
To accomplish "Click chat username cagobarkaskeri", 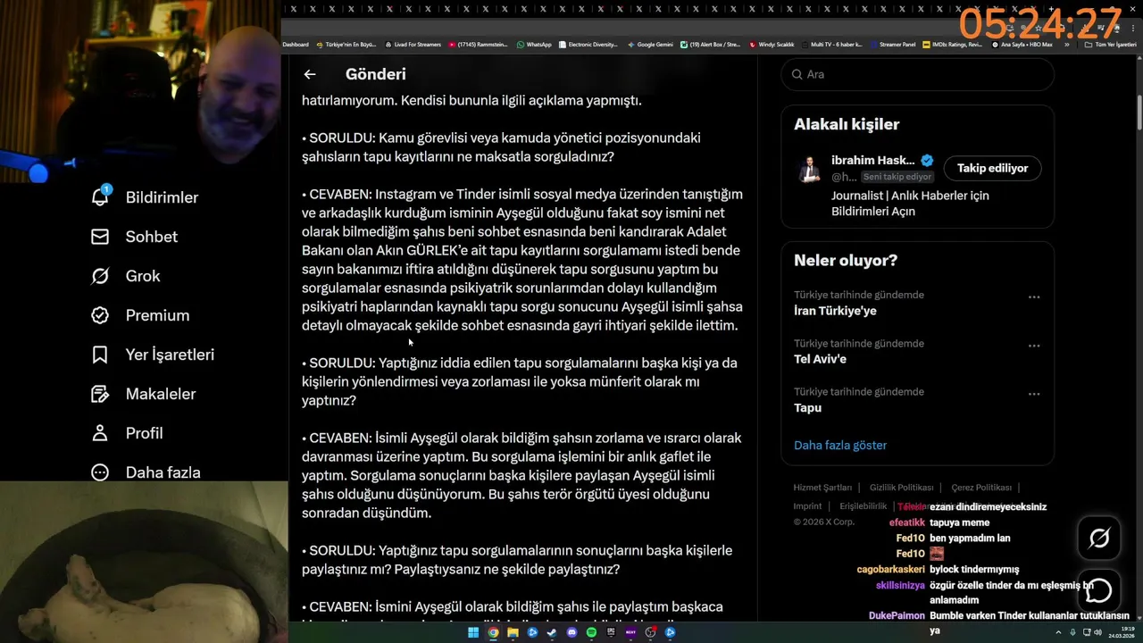I will 891,569.
